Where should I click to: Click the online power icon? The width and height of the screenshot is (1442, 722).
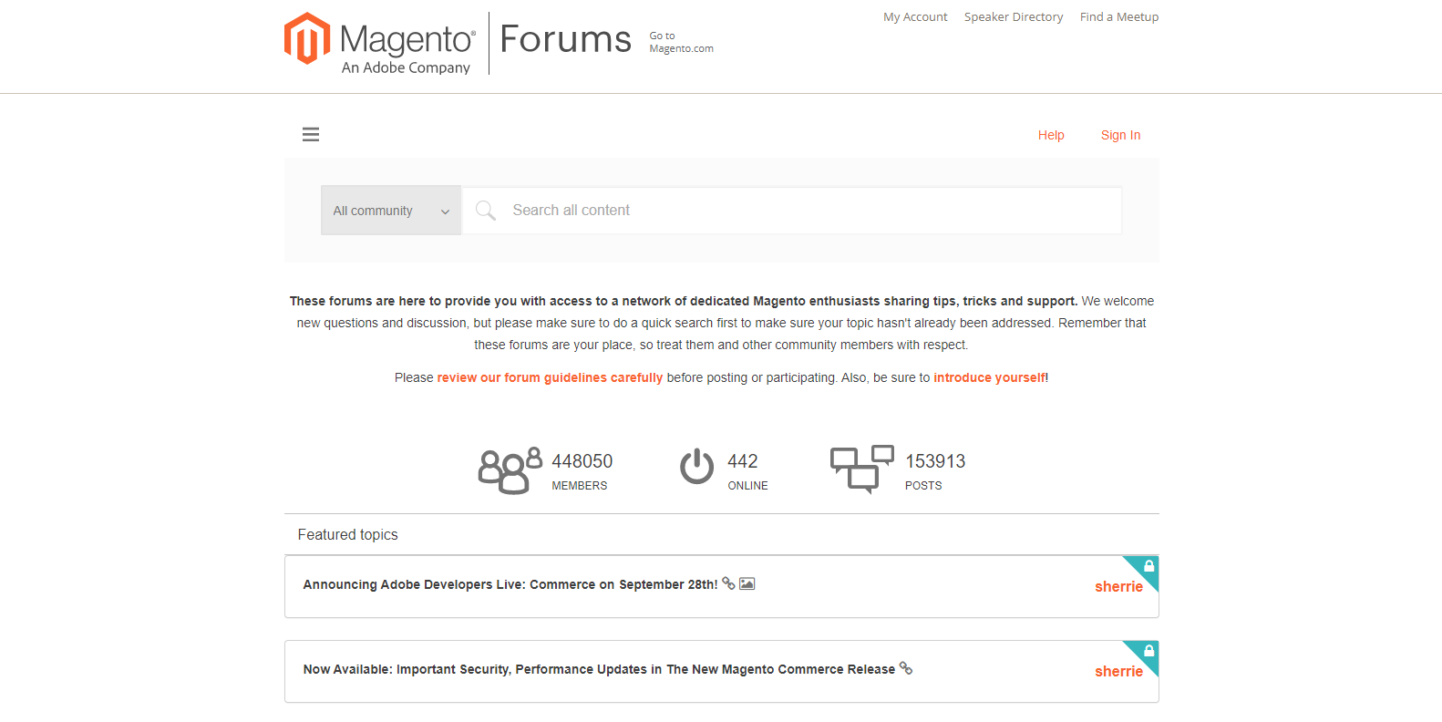pos(697,467)
